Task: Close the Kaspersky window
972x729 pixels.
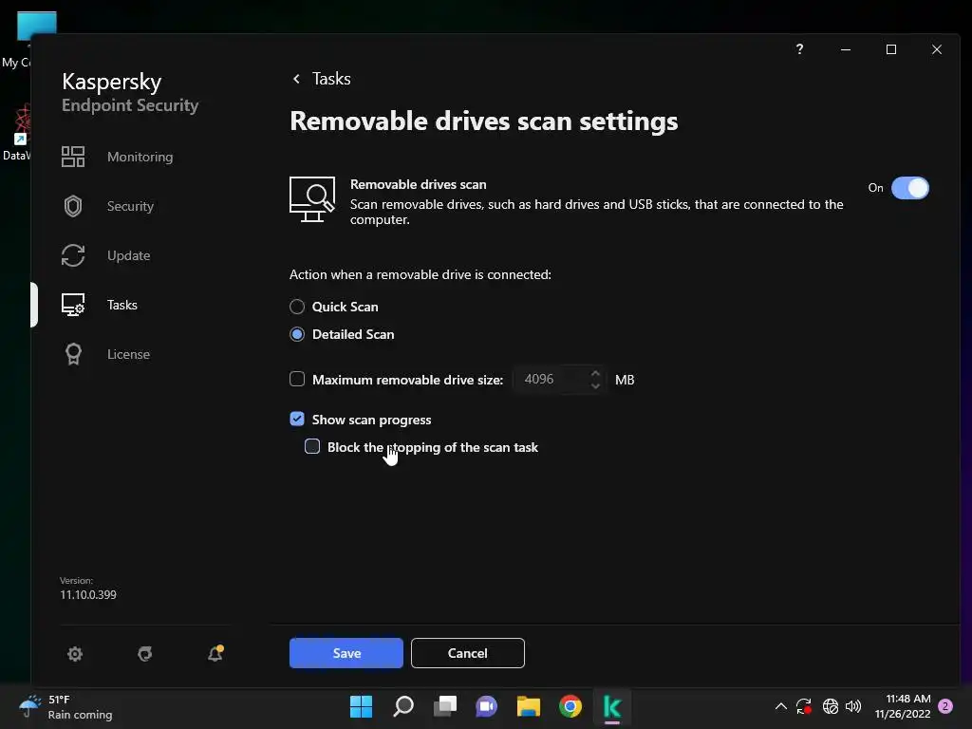Action: tap(937, 49)
